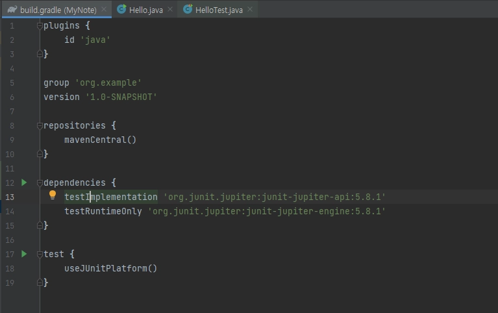The height and width of the screenshot is (313, 498).
Task: Click the junit-jupiter-api:5.8.1 dependency string
Action: pyautogui.click(x=274, y=197)
